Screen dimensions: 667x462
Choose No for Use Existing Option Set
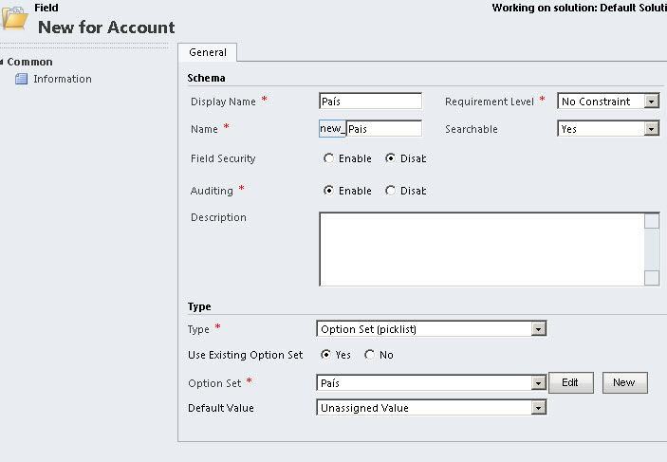[x=369, y=355]
